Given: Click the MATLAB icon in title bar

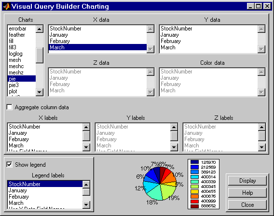Looking at the screenshot, I should pos(6,6).
